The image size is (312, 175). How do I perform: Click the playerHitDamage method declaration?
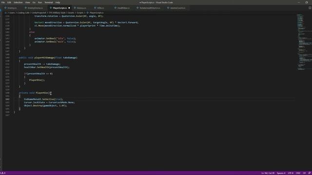tap(48, 58)
